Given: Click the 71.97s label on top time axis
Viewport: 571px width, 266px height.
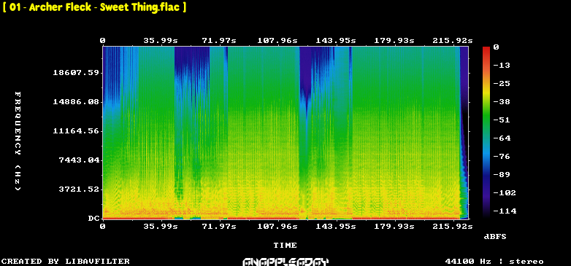Looking at the screenshot, I should (x=219, y=41).
